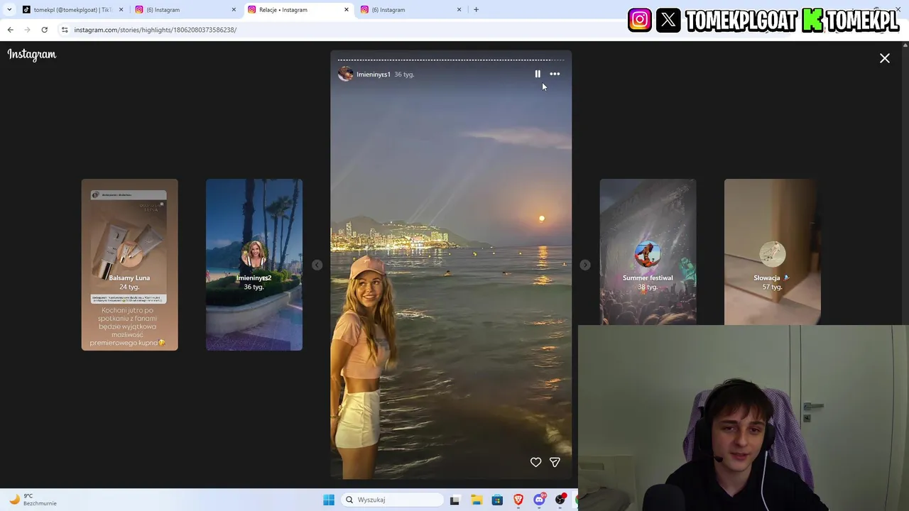This screenshot has width=909, height=511.
Task: Expand the tab search dropdown chevron
Action: [x=9, y=9]
